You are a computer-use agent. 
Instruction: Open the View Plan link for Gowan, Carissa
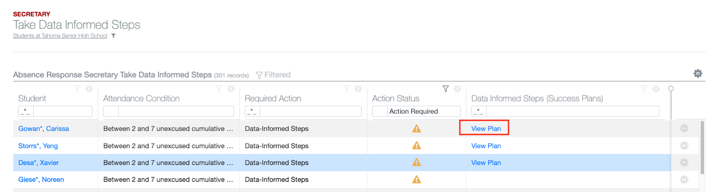point(486,129)
